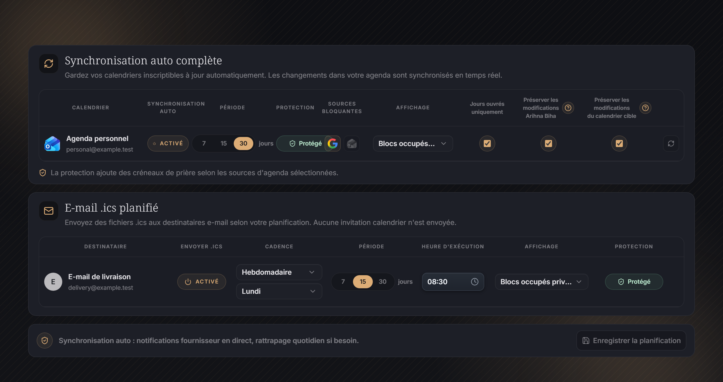Select 30 days in the e-mail Période selector
Screen dimensions: 723x382
(x=383, y=282)
